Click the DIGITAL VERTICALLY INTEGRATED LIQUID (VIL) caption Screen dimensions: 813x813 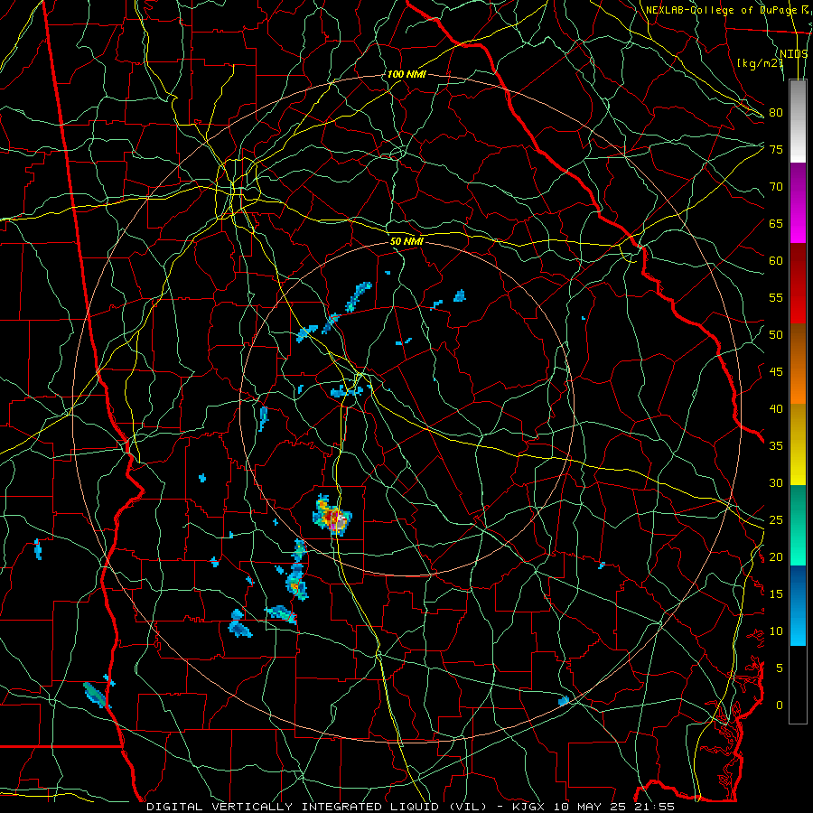point(317,807)
